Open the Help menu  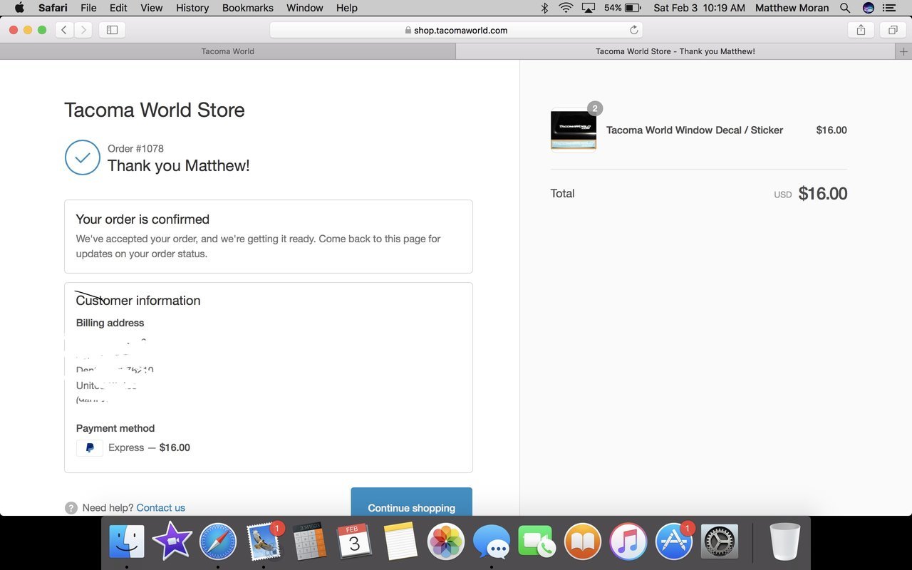pyautogui.click(x=347, y=8)
